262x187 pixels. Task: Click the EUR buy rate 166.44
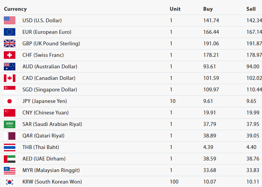click(x=211, y=32)
